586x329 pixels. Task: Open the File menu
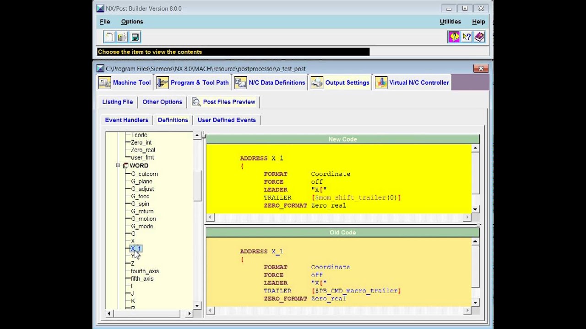(x=105, y=21)
